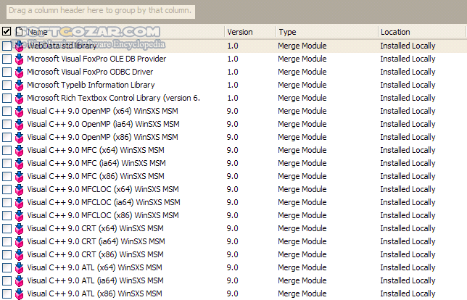Click the Type column header

326,32
